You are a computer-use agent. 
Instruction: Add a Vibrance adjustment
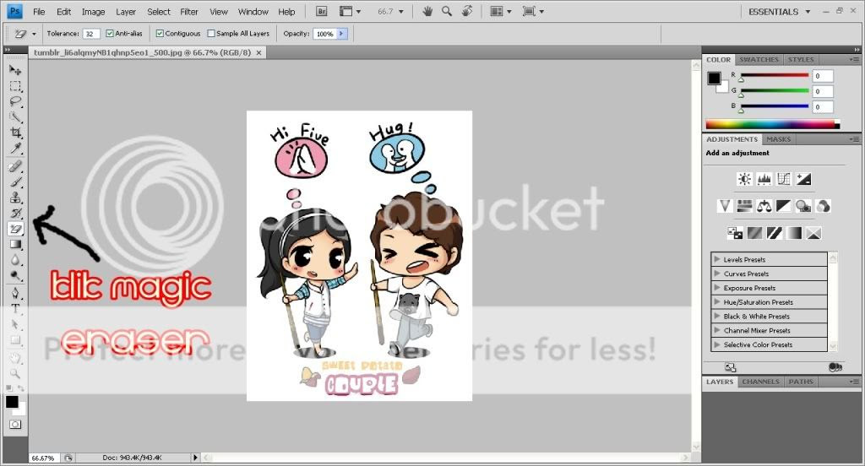[724, 206]
